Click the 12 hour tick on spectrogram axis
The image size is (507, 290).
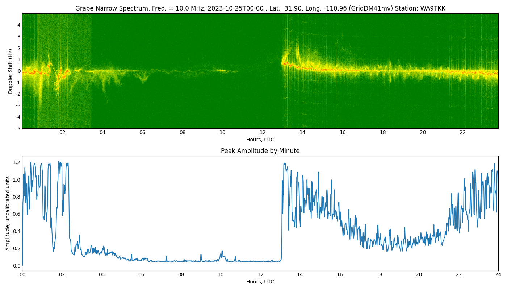263,133
